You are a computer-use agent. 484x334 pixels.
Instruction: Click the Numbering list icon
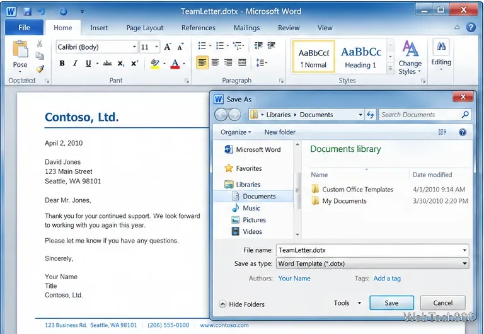tap(220, 45)
